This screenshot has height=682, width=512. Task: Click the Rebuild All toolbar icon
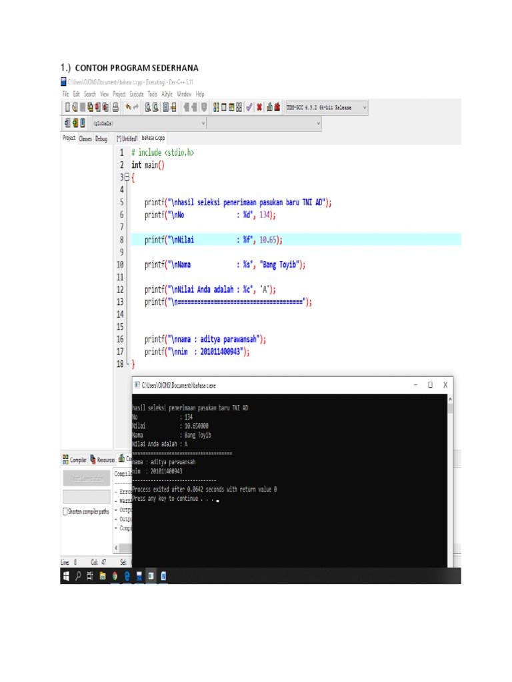(239, 107)
